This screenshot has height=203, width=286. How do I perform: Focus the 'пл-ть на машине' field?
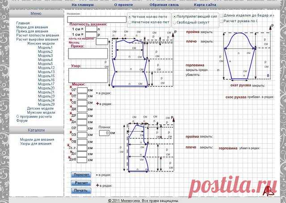click(x=102, y=41)
